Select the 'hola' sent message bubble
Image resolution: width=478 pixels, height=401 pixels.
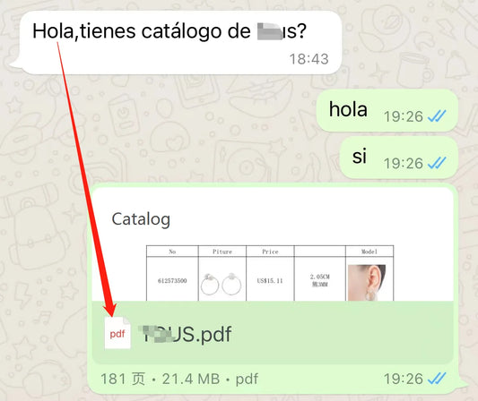[387, 111]
